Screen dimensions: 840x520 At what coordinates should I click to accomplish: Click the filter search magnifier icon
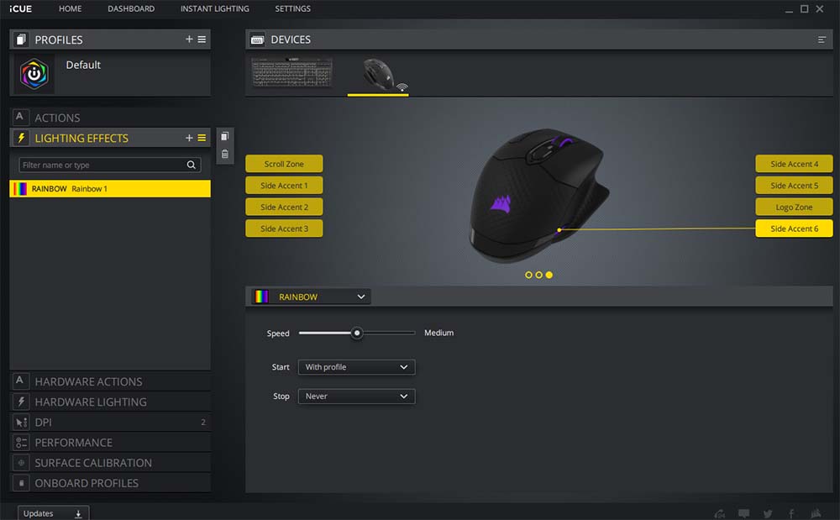[192, 165]
